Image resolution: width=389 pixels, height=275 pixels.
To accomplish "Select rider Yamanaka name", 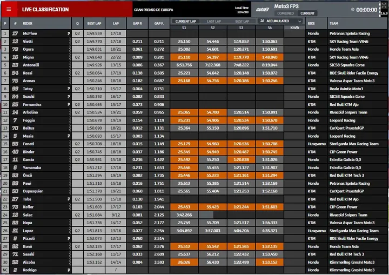I will click(32, 167).
